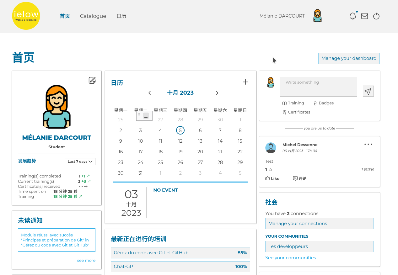Like Michel Dessenne's post
This screenshot has width=398, height=275.
tap(272, 178)
